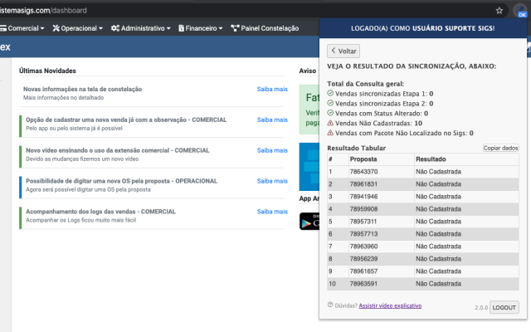The height and width of the screenshot is (332, 531).
Task: Select proposta 78959908 in the table
Action: pos(363,209)
